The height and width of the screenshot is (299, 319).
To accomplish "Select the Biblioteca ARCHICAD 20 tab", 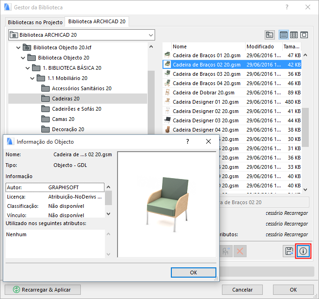I will [x=97, y=21].
